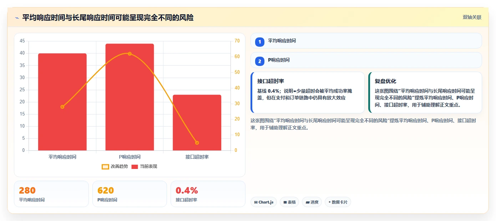Select the red bar for 接口超时率
This screenshot has height=221, width=496.
click(197, 123)
